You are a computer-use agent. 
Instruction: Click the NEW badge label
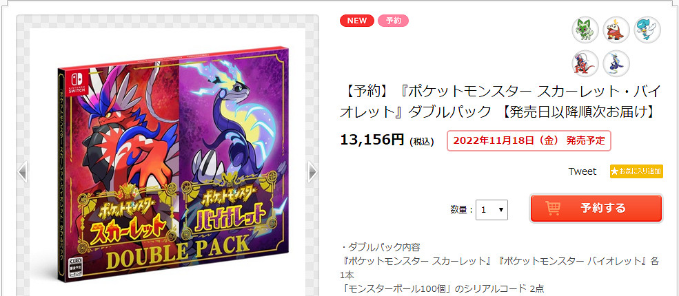tap(357, 21)
